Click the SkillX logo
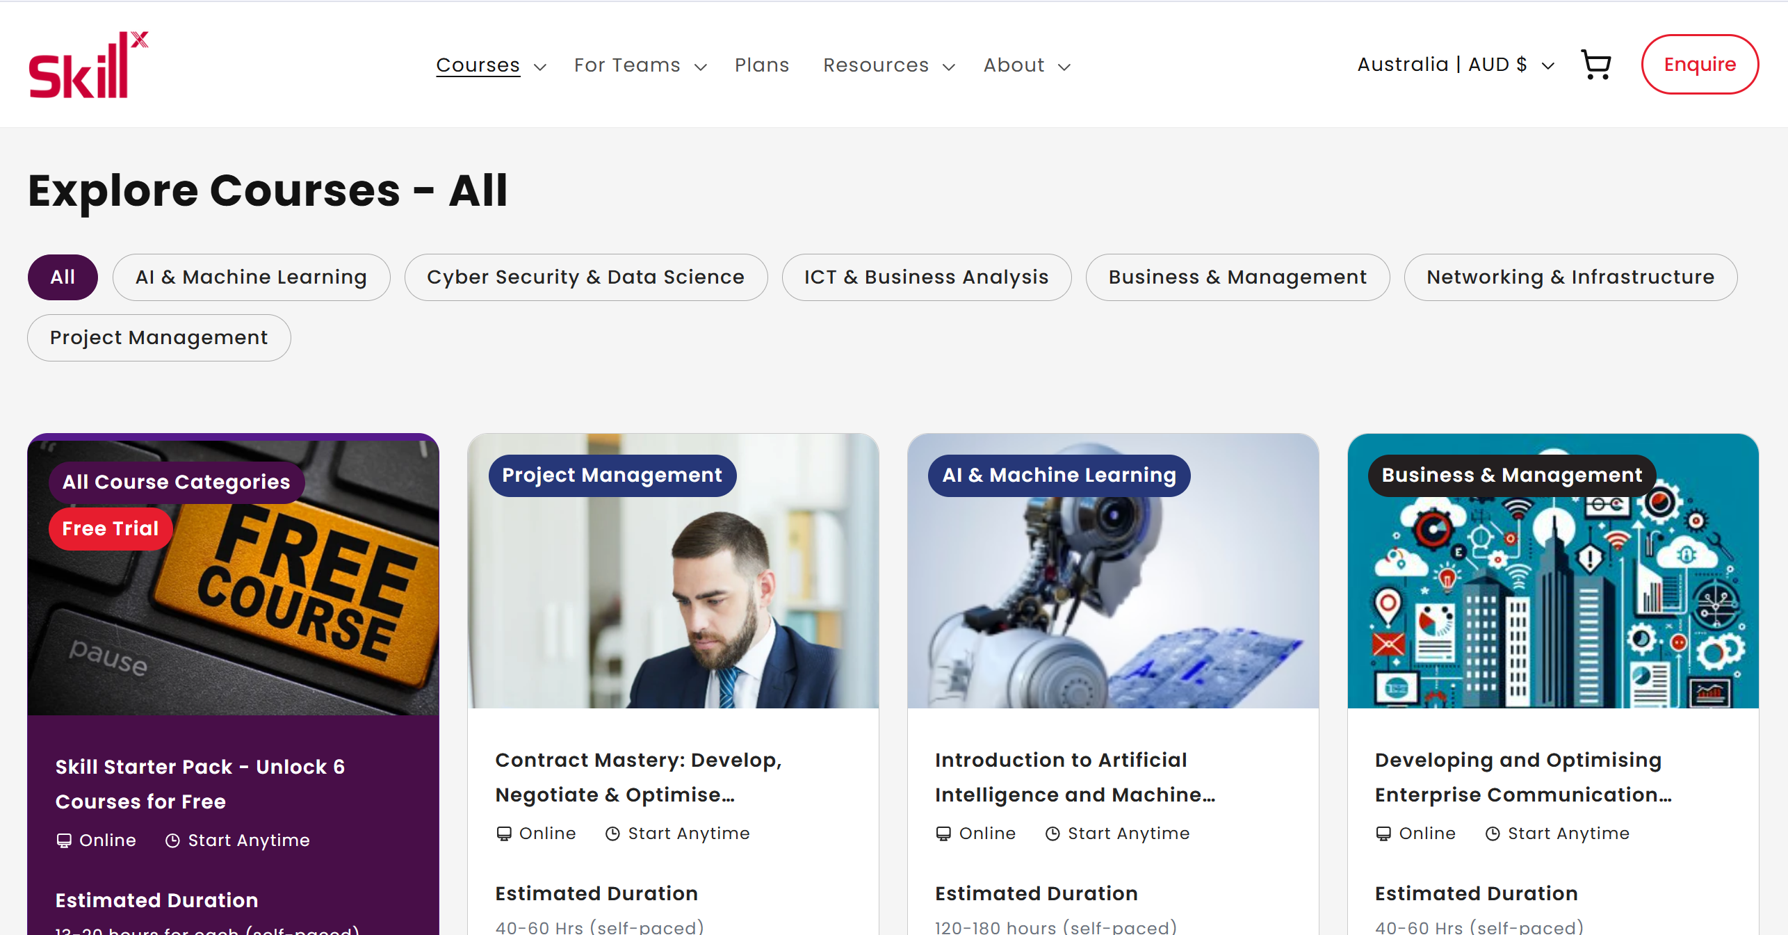 point(88,65)
